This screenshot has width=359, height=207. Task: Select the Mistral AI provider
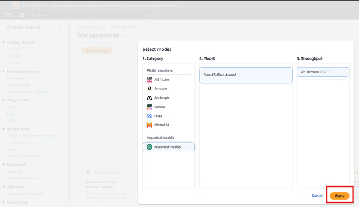[158, 125]
